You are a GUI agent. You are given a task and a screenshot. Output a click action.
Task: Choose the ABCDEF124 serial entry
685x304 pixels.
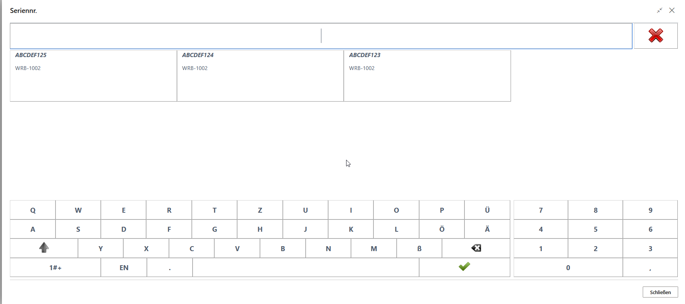pos(260,76)
